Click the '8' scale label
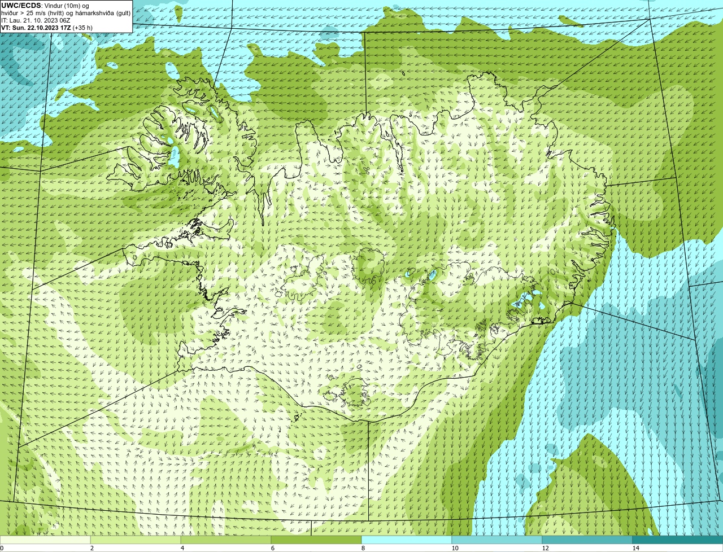 (x=363, y=548)
